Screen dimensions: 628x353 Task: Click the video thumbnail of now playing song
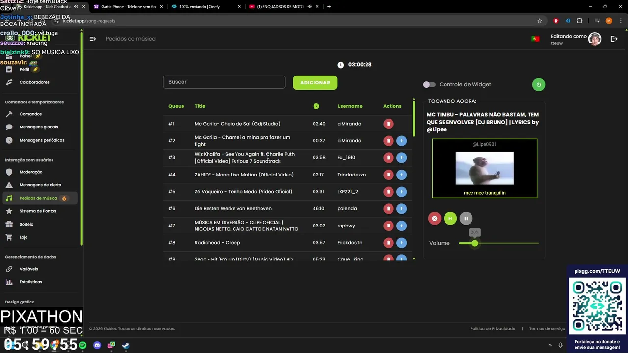coord(485,168)
